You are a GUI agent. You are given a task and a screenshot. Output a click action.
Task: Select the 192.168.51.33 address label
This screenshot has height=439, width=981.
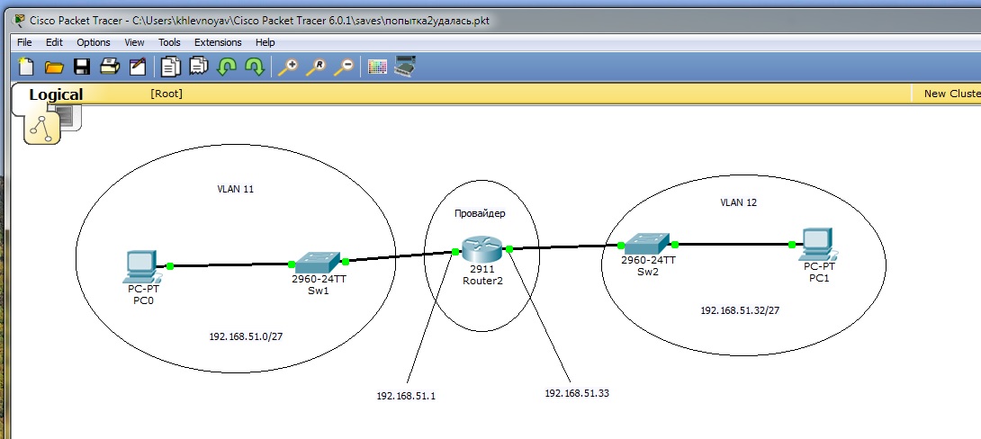pyautogui.click(x=577, y=393)
